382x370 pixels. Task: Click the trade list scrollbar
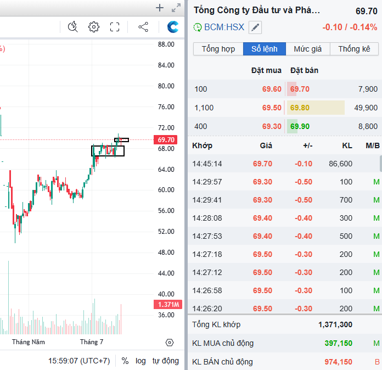[x=380, y=164]
